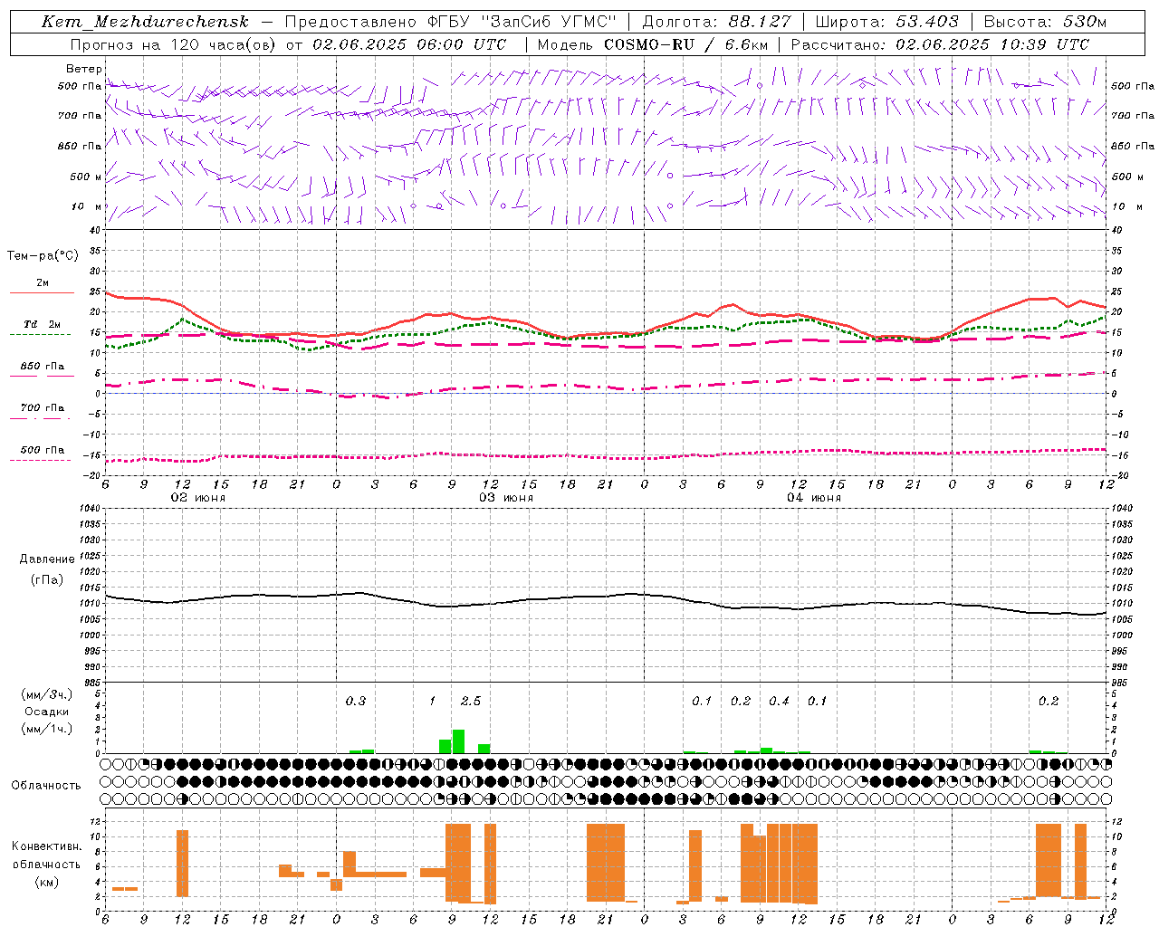
Task: Click the 0.3 precipitation amount value
Action: click(356, 702)
